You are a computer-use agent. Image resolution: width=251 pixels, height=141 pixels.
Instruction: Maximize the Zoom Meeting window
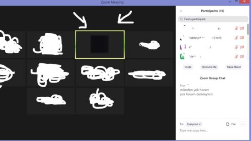click(x=236, y=1)
